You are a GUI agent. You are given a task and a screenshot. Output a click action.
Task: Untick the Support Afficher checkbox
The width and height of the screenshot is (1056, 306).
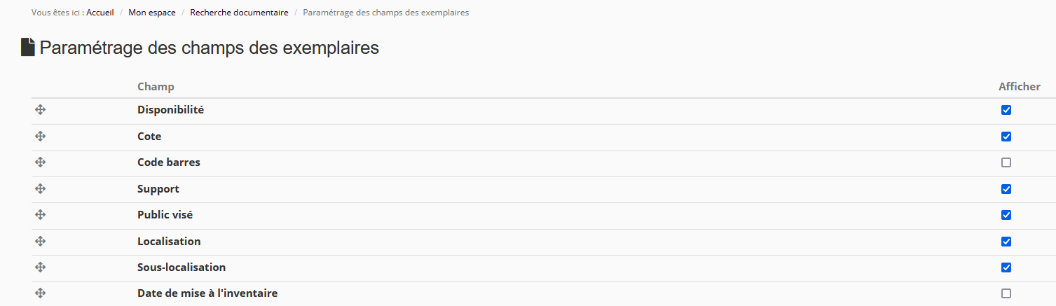1006,189
